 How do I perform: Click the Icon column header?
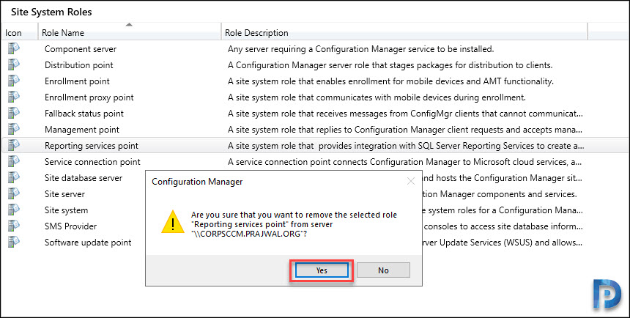click(x=19, y=32)
